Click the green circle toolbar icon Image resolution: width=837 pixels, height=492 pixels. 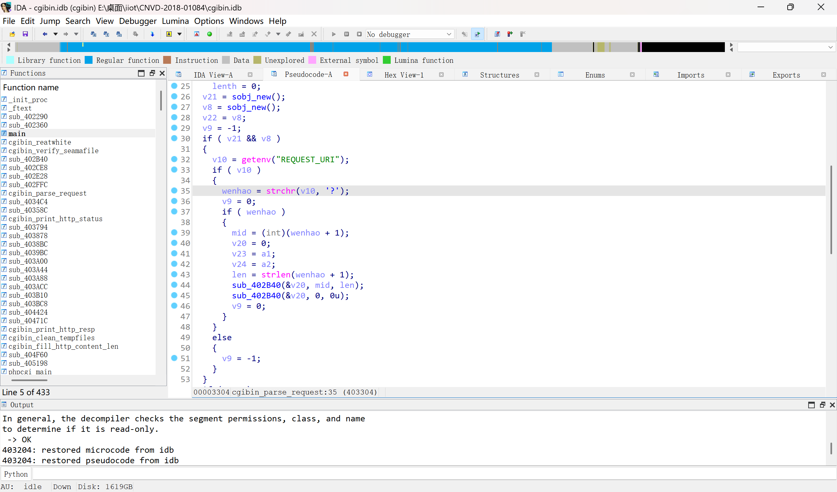[210, 34]
